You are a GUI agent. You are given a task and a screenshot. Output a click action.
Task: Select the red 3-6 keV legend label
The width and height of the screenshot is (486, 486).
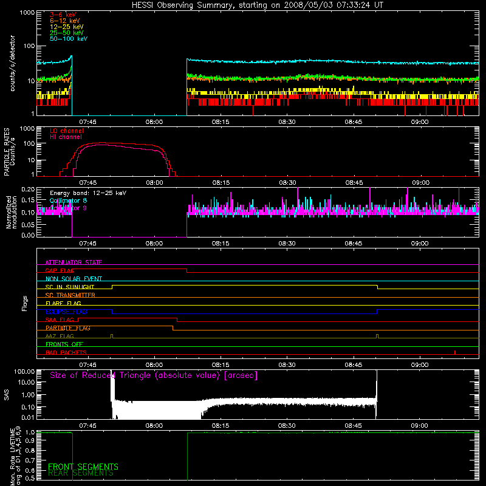(63, 15)
